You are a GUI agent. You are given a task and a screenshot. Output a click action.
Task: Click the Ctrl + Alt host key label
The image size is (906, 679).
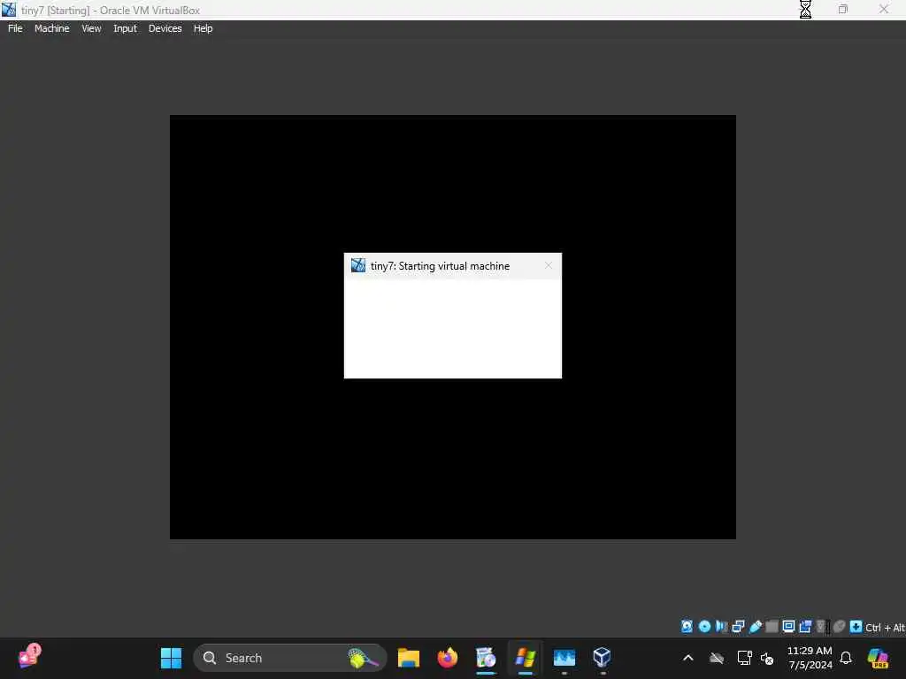(885, 628)
